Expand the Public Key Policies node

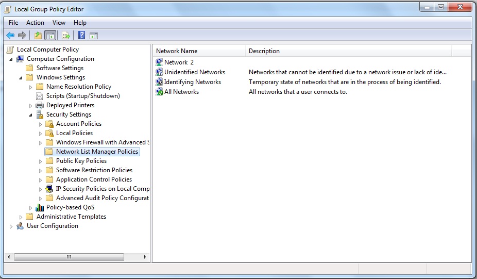[40, 161]
